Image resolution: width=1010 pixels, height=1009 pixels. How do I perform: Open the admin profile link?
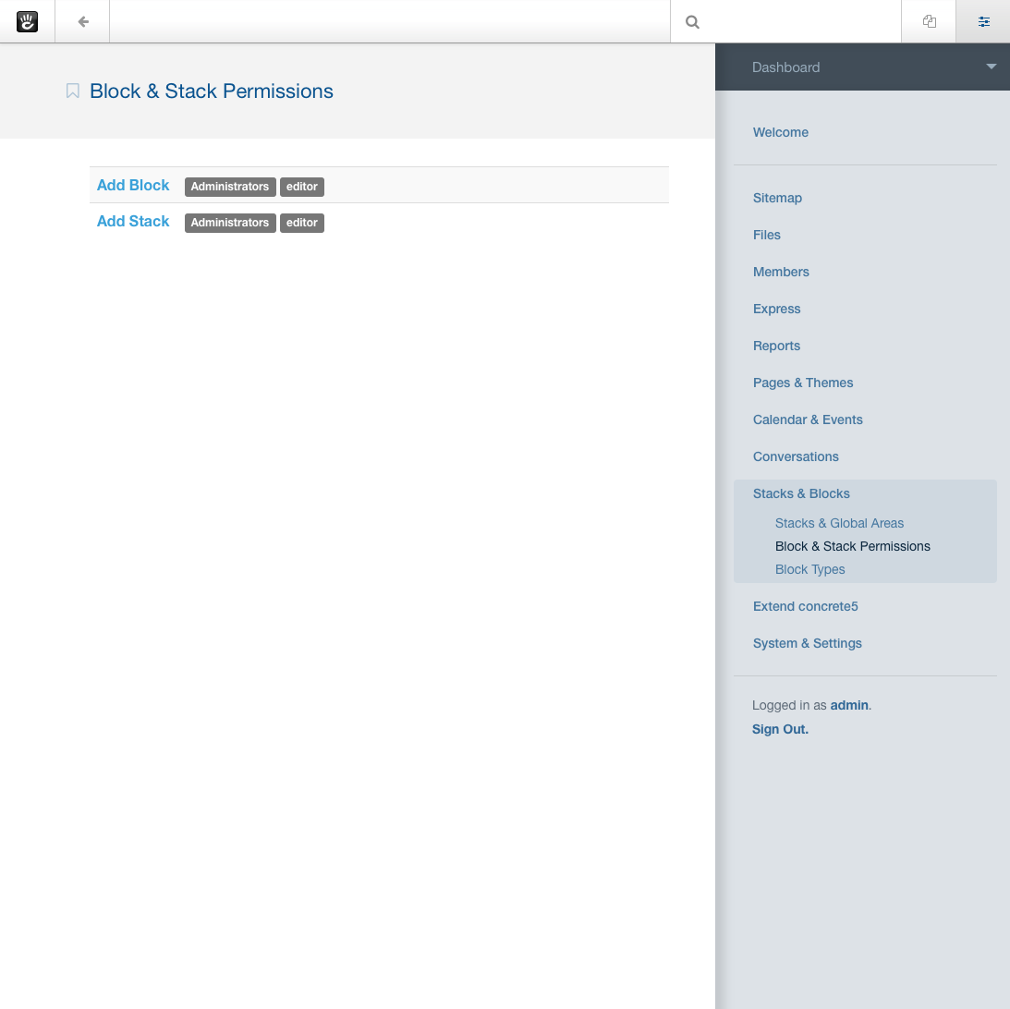pos(848,705)
